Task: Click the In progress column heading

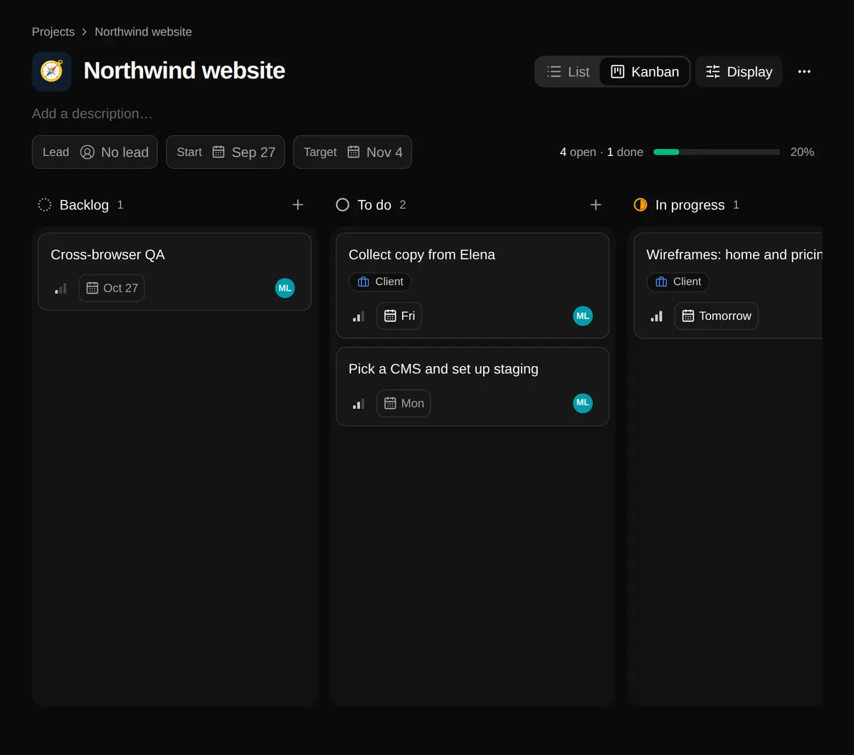Action: point(690,205)
